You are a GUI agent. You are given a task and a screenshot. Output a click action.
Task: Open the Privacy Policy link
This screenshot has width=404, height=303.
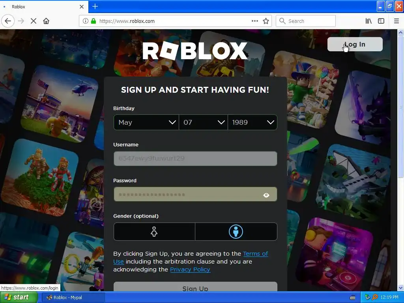click(190, 269)
